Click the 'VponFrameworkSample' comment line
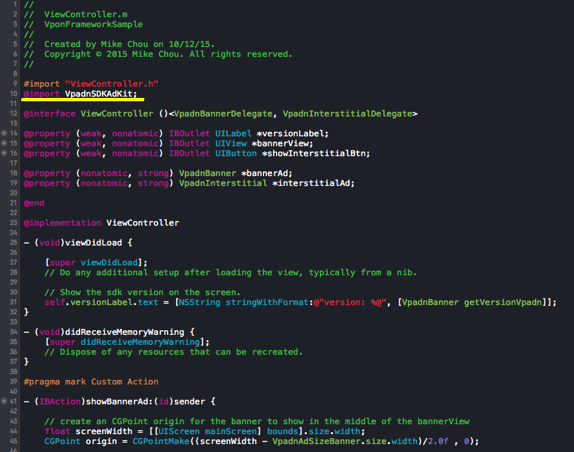Screen dimensions: 574x452 (93, 24)
